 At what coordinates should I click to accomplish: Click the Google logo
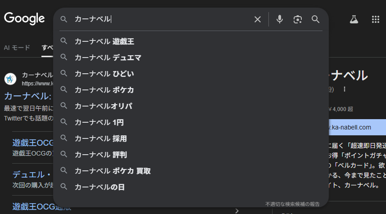24,18
